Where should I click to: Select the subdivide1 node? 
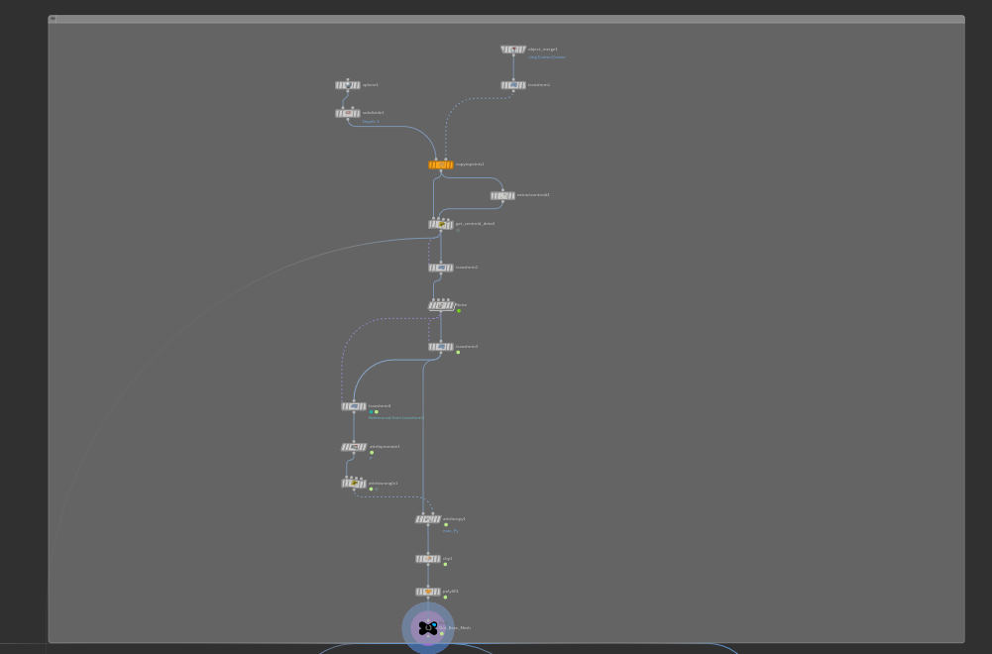(x=347, y=114)
